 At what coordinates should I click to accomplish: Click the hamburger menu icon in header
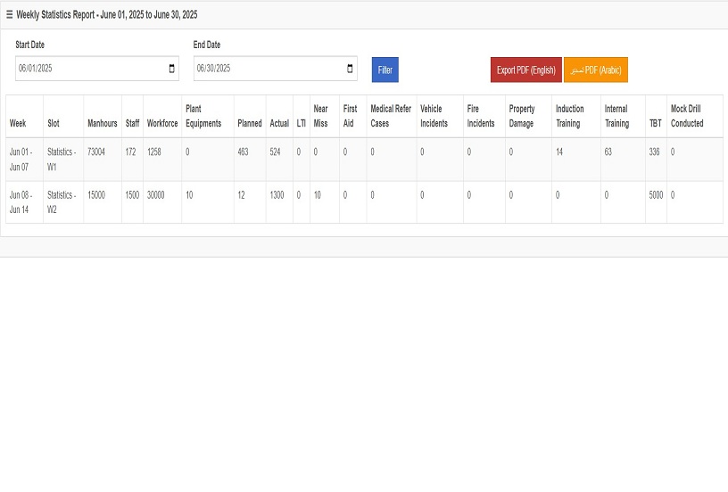click(x=9, y=15)
